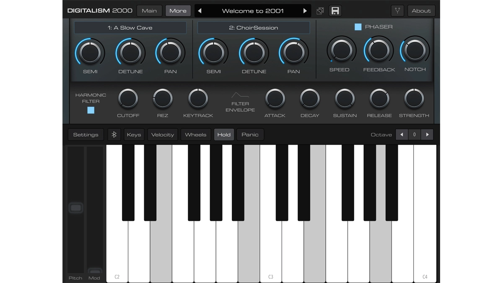Click the filter envelope shape icon

click(x=240, y=95)
